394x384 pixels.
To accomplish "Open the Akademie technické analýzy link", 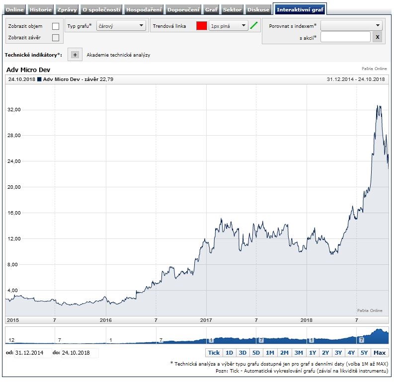I will click(118, 55).
